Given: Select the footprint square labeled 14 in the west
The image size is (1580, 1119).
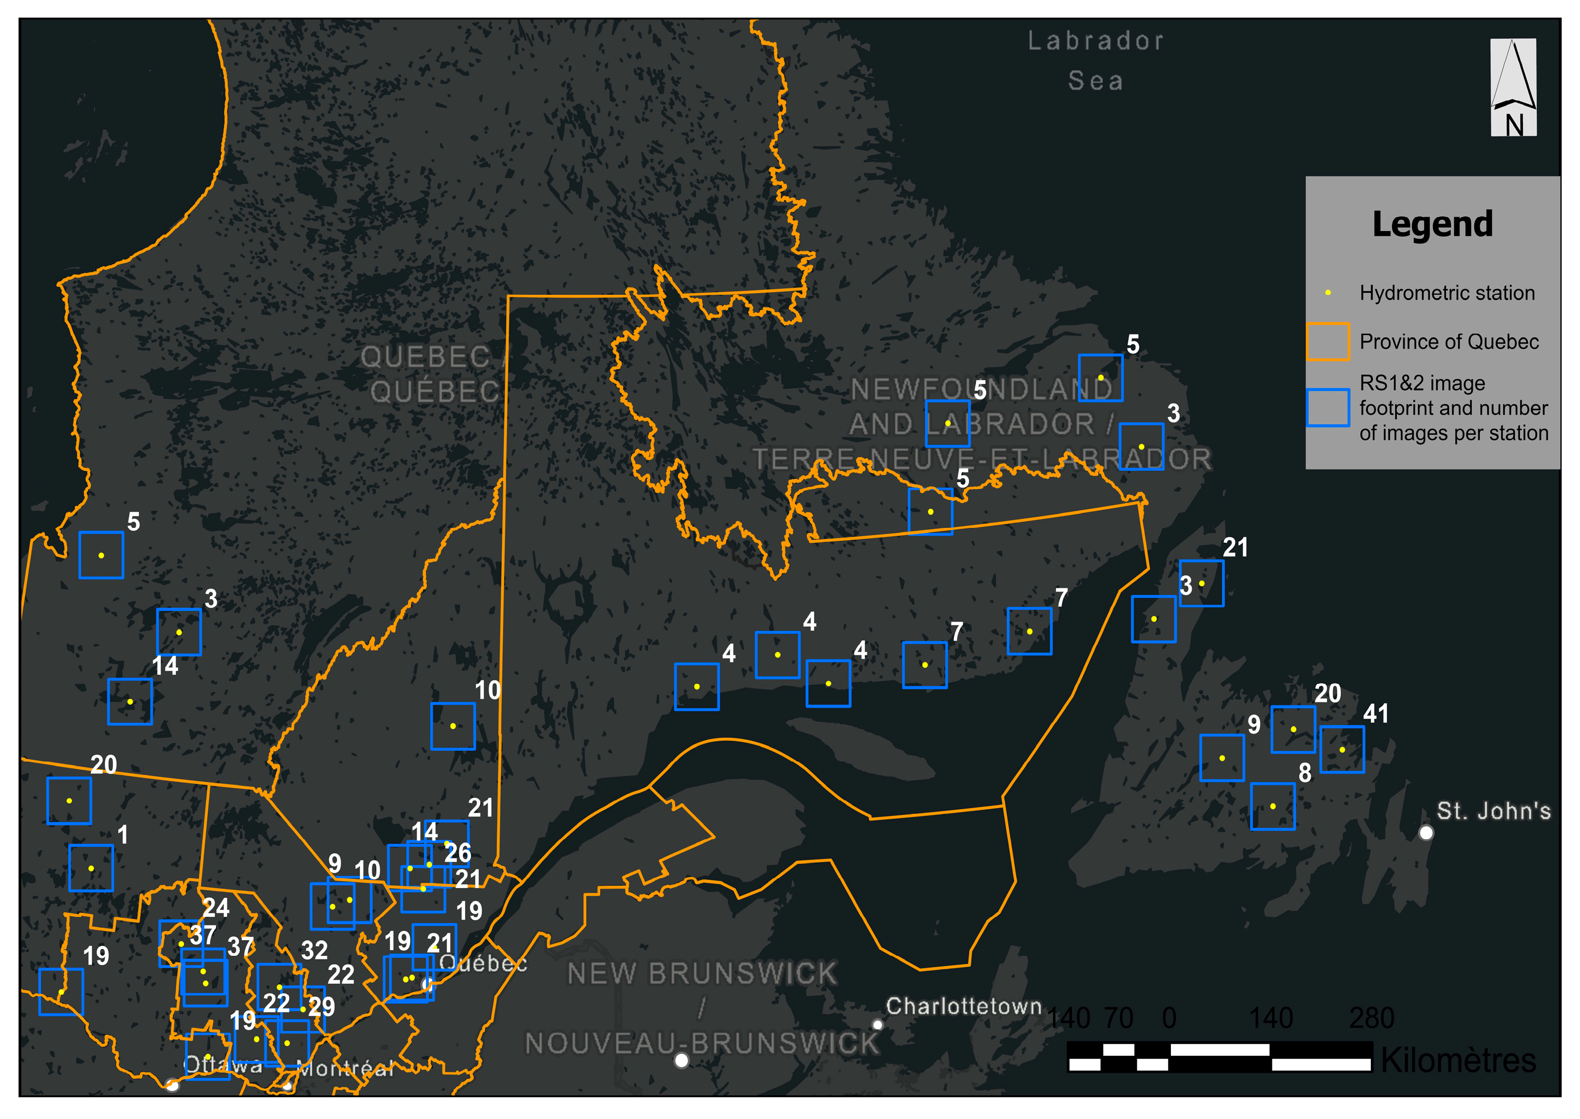Looking at the screenshot, I should tap(129, 701).
